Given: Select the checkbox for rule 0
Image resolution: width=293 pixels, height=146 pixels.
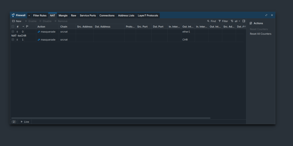Looking at the screenshot, I should click(13, 32).
